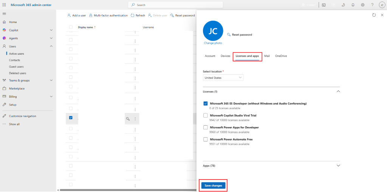Open Guest users under Users
Viewport: 387px width, 192px height.
pyautogui.click(x=16, y=66)
